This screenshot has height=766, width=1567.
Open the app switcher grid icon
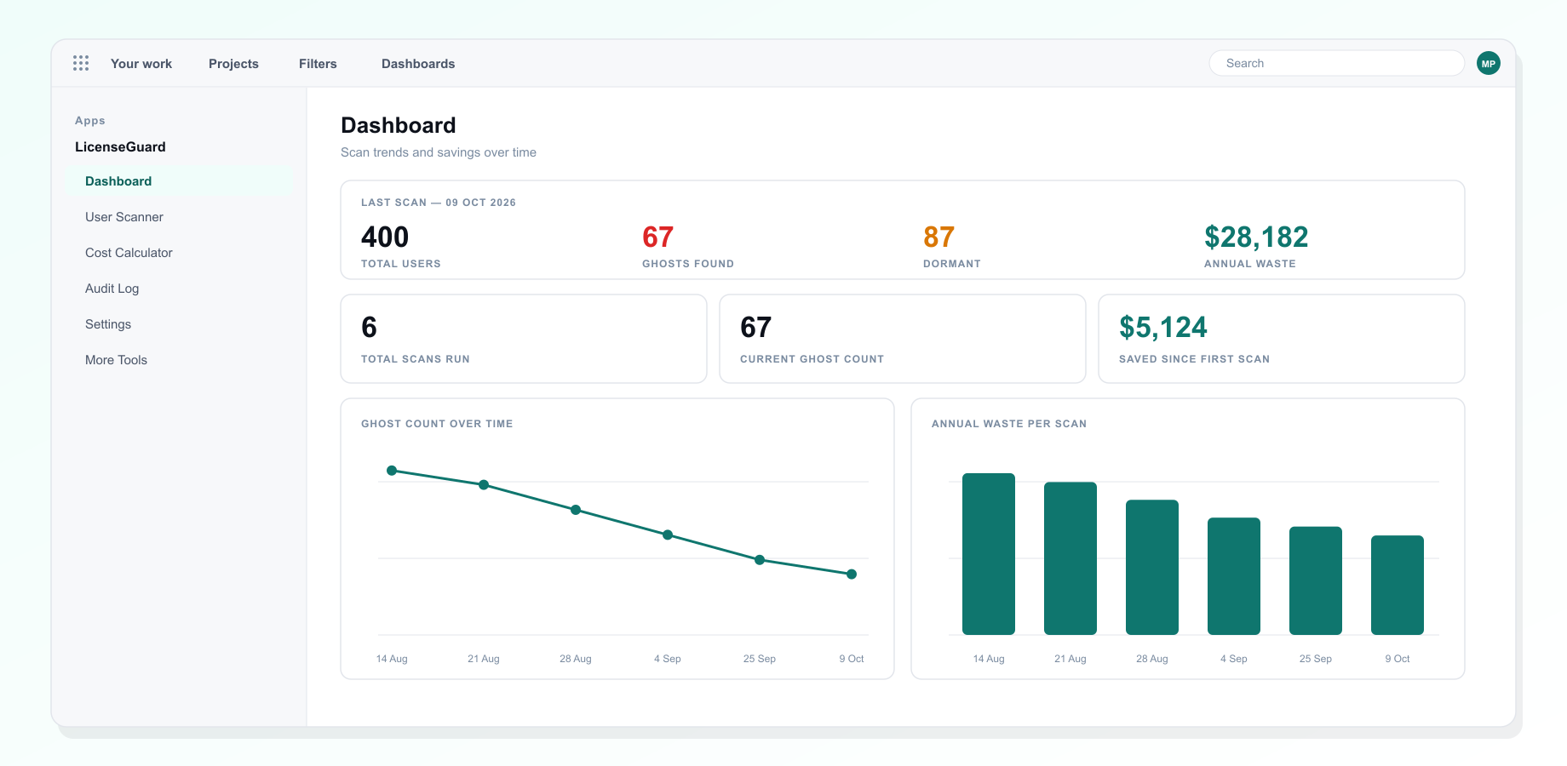coord(81,63)
